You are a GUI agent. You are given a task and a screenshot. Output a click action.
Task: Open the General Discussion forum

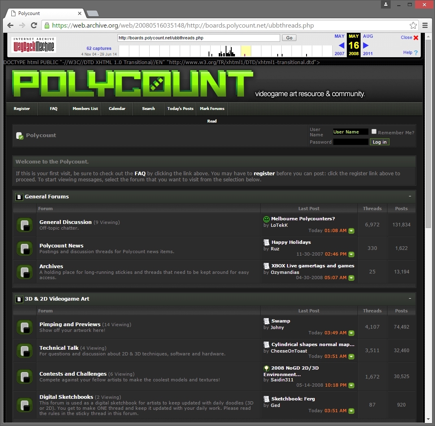[65, 222]
